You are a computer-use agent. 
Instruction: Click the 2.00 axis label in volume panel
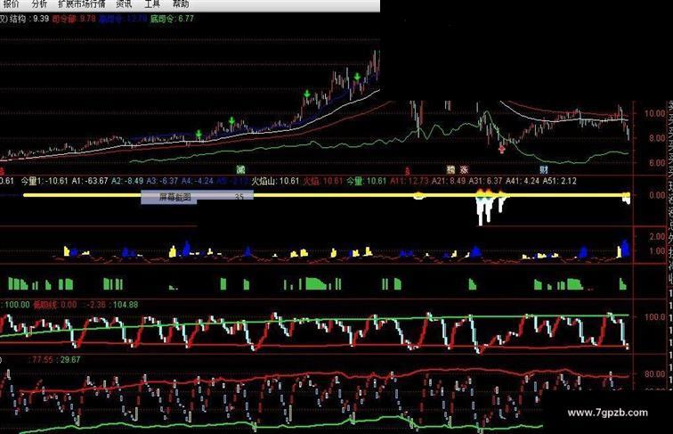(x=657, y=237)
